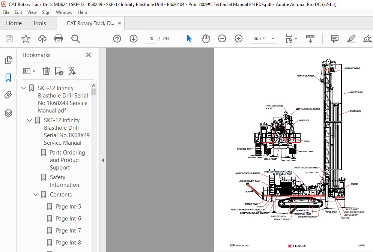Image resolution: width=373 pixels, height=252 pixels.
Task: Toggle the Bookmarks side panel icon
Action: [8, 78]
